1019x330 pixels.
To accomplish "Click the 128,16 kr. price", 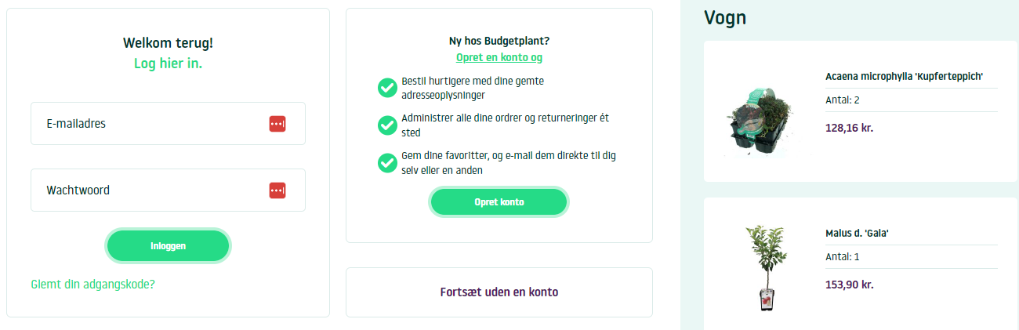I will coord(849,127).
